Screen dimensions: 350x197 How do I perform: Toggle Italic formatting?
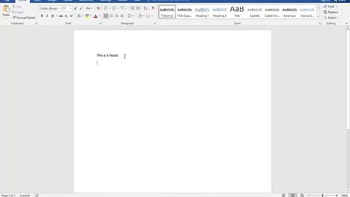[x=47, y=16]
